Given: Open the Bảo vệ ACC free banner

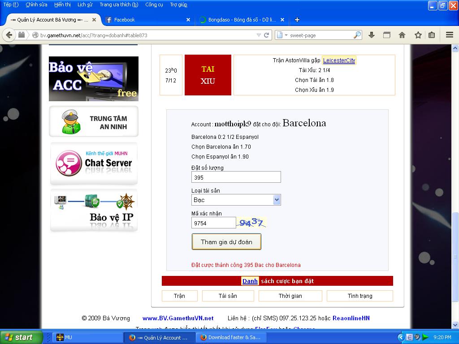Looking at the screenshot, I should [x=94, y=79].
